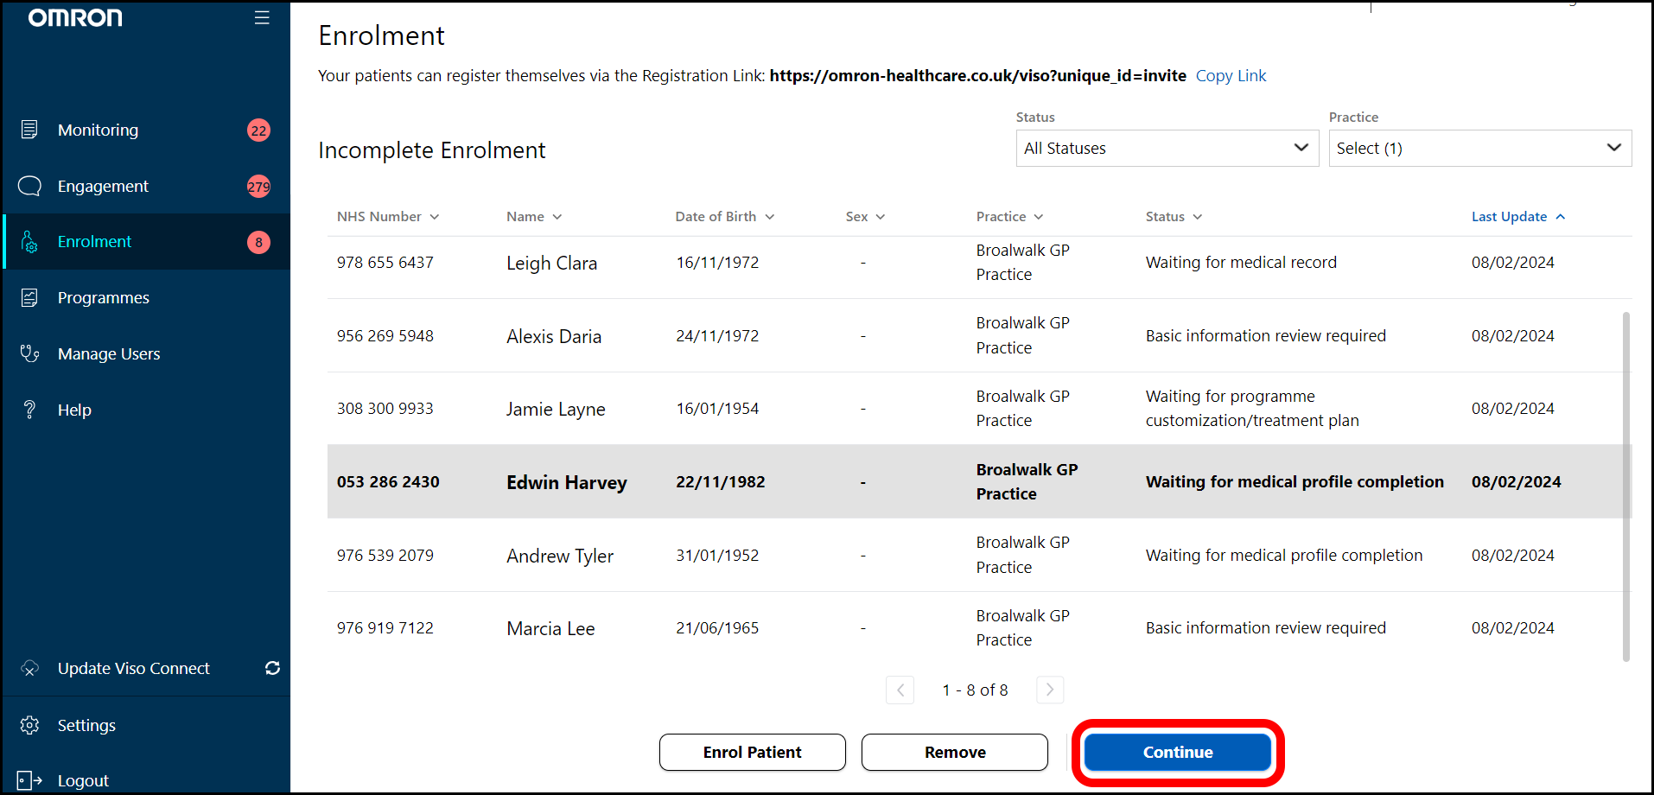Click the Monitoring clipboard icon

pos(29,130)
